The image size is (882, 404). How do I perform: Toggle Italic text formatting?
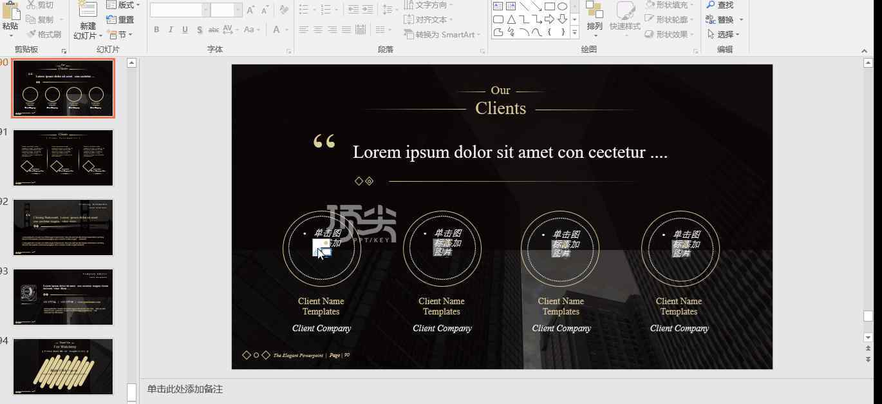click(x=171, y=30)
